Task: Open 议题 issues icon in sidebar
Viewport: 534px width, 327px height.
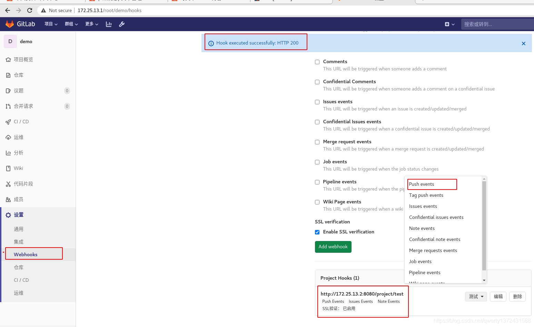Action: [x=8, y=91]
